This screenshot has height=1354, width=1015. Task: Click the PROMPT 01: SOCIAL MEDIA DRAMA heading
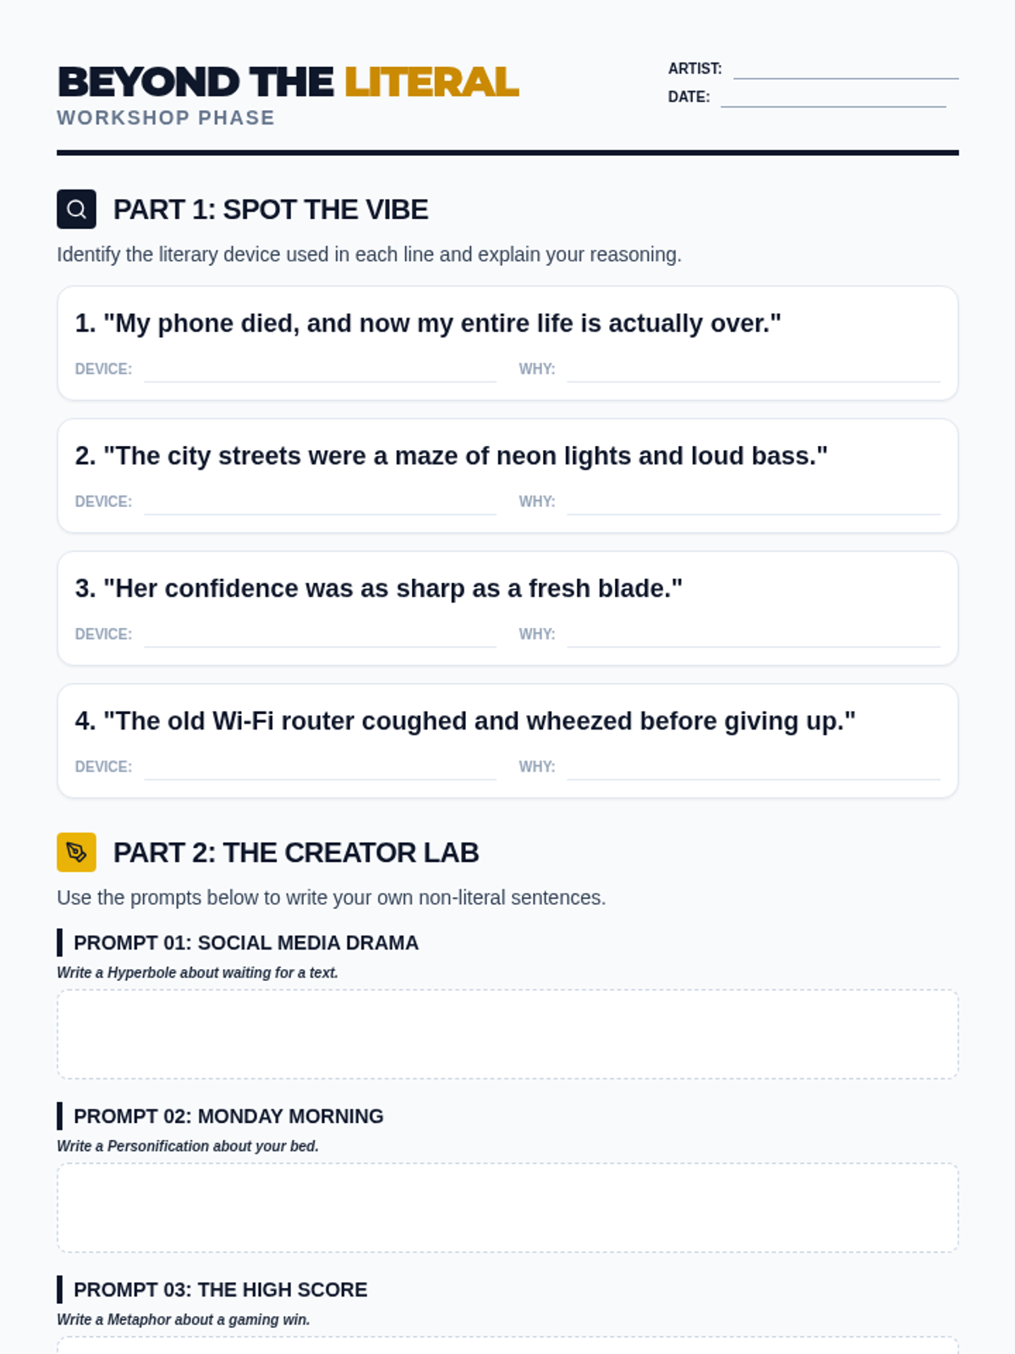click(x=245, y=943)
